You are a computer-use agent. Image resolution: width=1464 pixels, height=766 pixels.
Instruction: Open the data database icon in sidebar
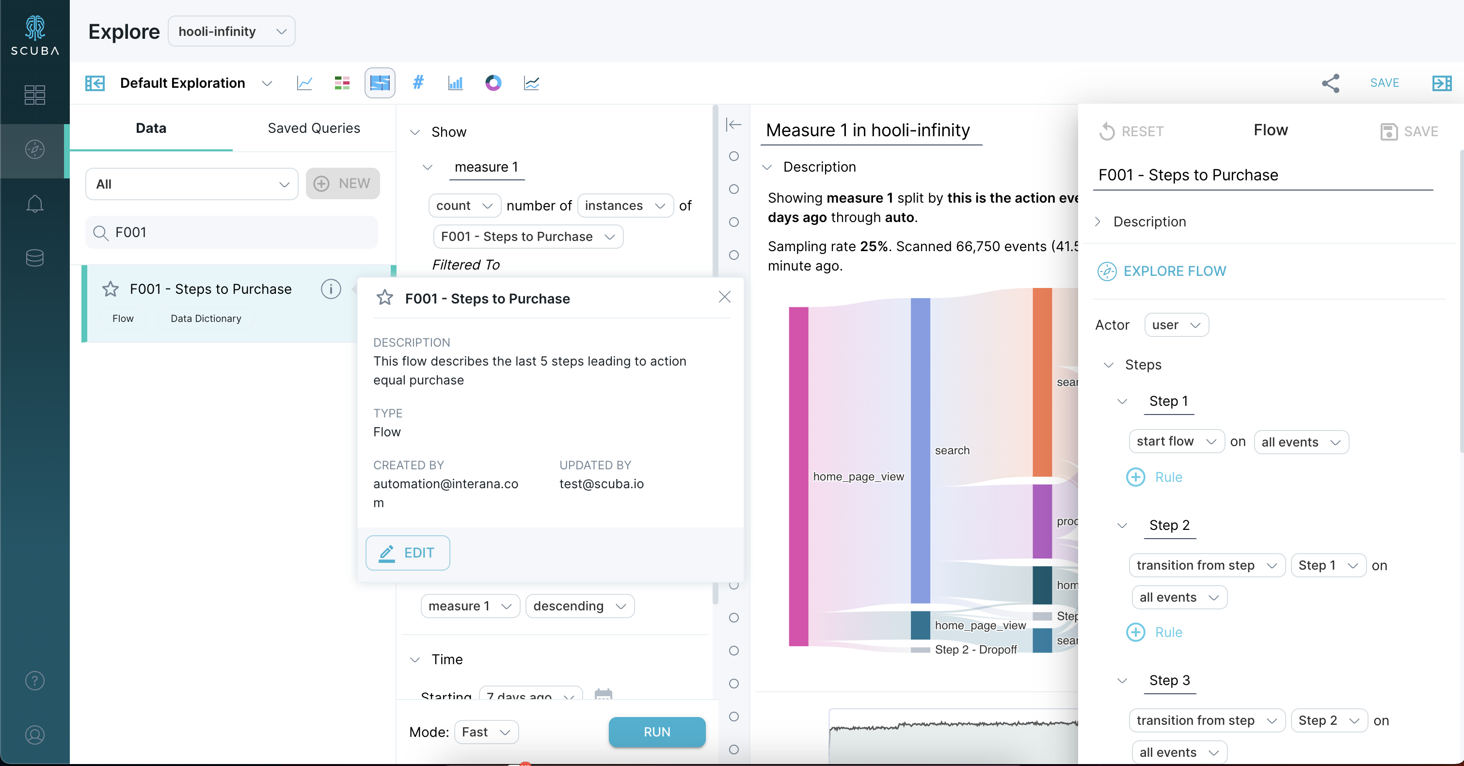tap(35, 258)
